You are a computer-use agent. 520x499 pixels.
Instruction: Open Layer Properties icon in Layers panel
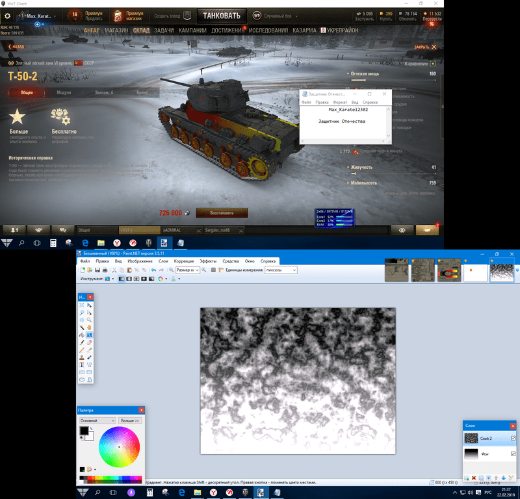(x=511, y=478)
